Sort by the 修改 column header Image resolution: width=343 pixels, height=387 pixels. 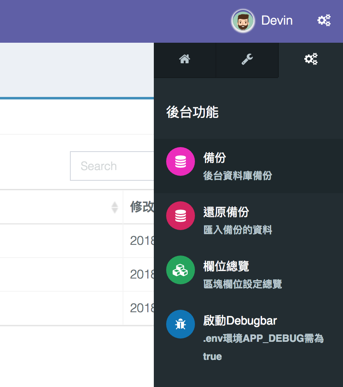[x=142, y=207]
